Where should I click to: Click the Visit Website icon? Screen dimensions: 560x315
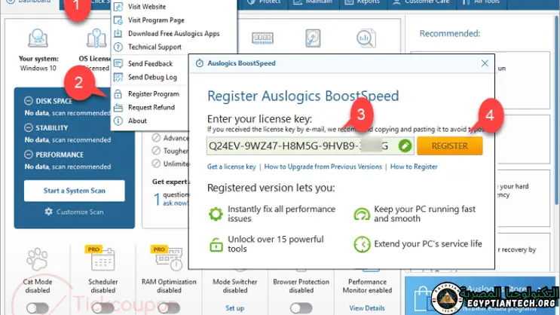click(x=118, y=7)
